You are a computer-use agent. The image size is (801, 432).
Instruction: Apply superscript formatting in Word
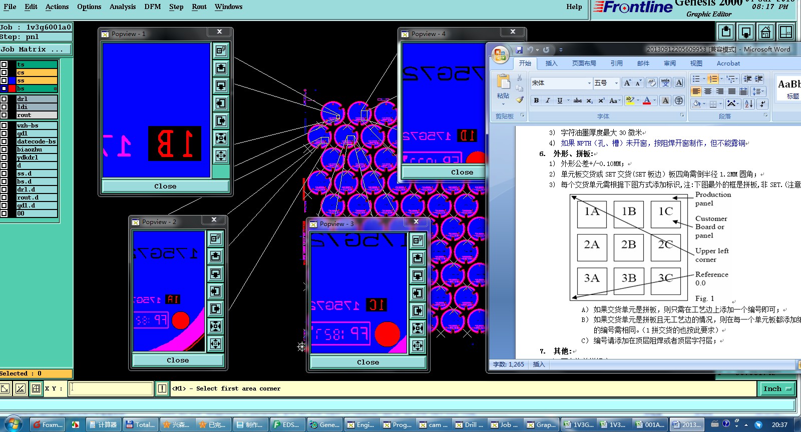601,100
